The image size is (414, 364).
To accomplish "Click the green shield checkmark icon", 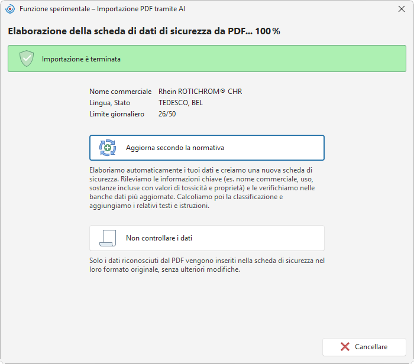I will [x=27, y=58].
